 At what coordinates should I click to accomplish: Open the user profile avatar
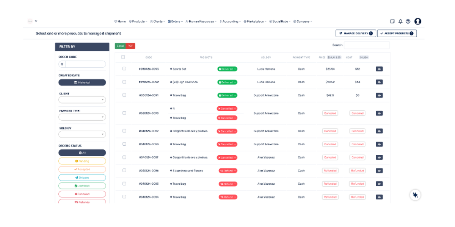click(x=418, y=21)
